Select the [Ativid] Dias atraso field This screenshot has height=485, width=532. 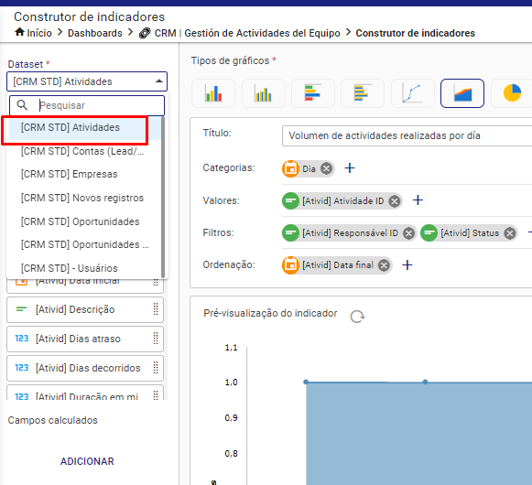tap(85, 339)
